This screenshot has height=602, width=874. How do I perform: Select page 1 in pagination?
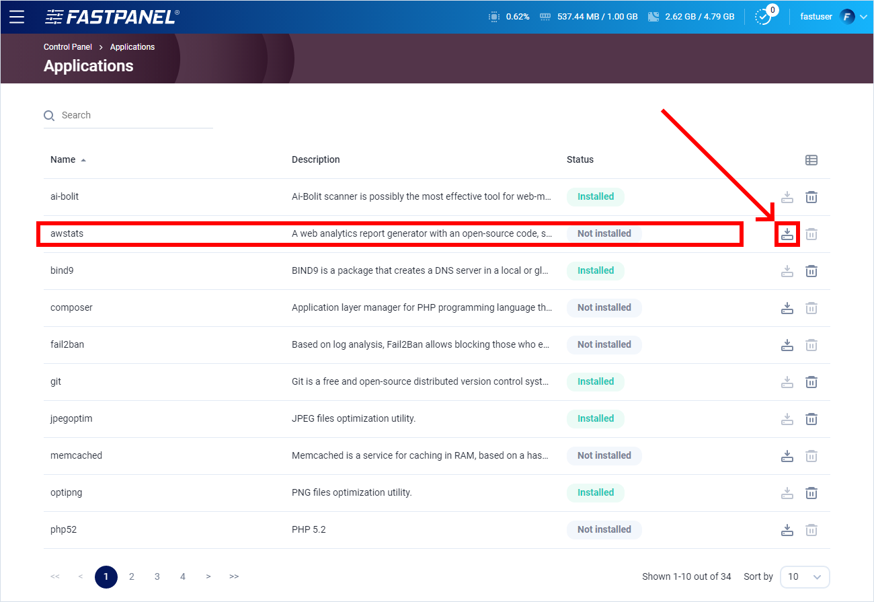pos(106,576)
